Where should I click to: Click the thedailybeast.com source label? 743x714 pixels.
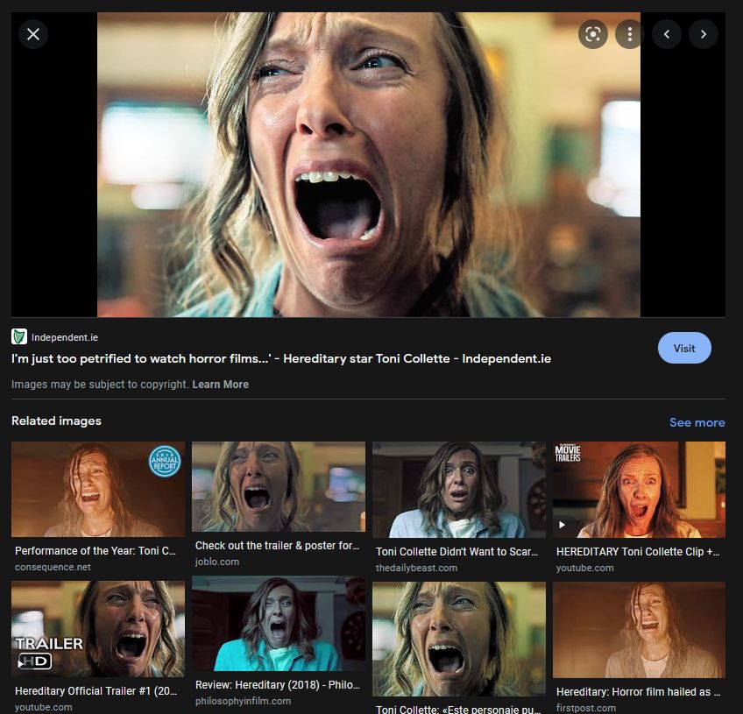(x=416, y=568)
